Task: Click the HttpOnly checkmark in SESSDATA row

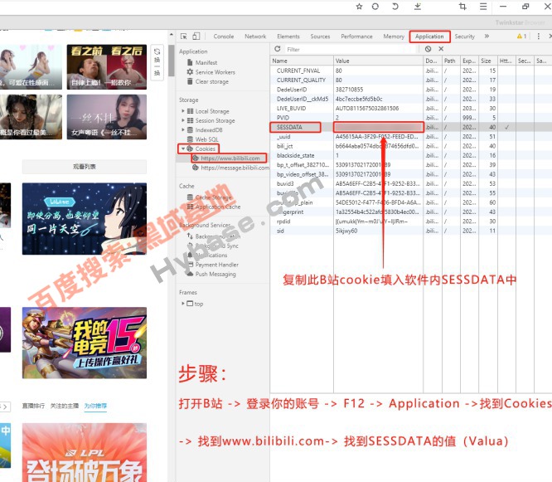Action: 507,127
